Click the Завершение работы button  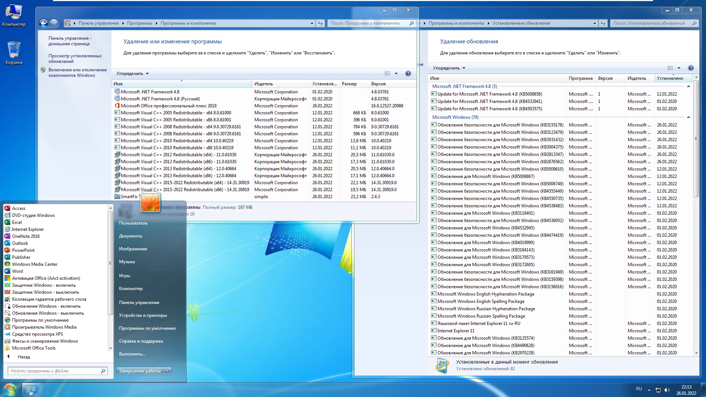pyautogui.click(x=140, y=371)
